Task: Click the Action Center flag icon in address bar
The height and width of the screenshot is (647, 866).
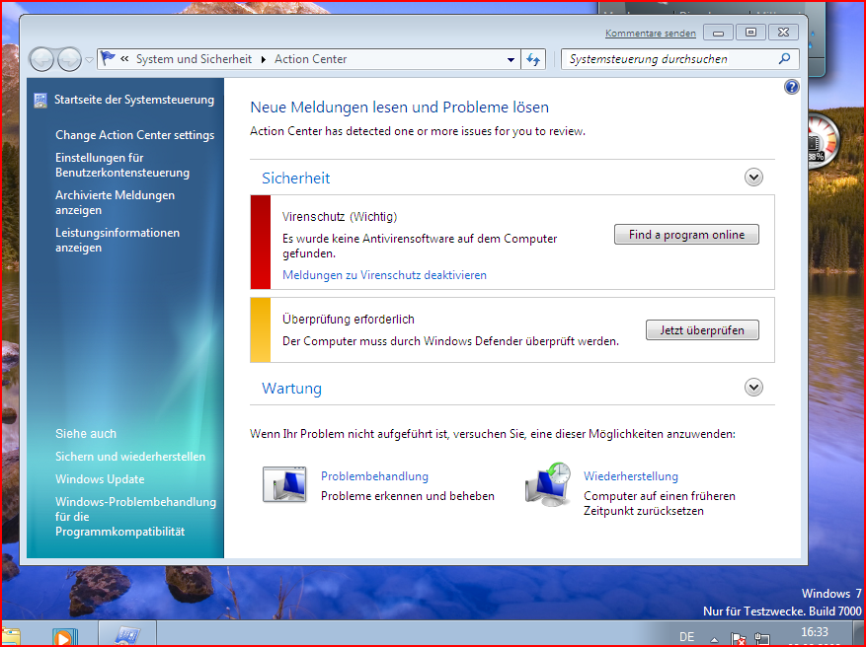Action: pos(108,58)
